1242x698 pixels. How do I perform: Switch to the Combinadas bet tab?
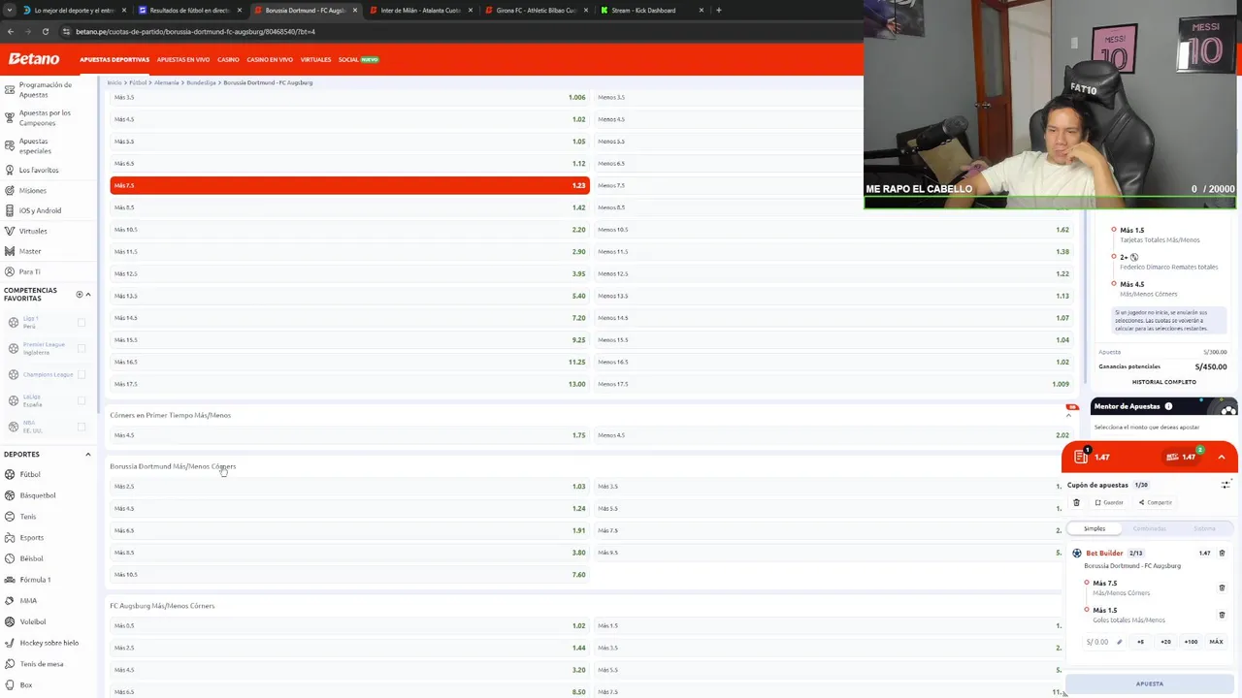(x=1150, y=528)
